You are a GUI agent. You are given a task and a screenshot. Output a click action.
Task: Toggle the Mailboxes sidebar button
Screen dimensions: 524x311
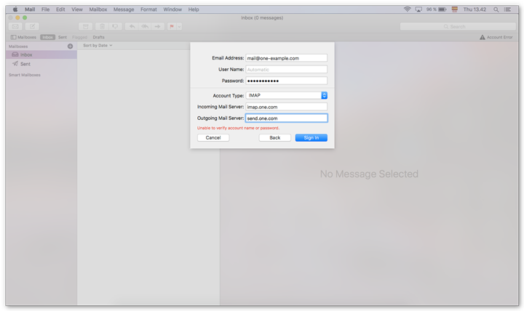(x=24, y=37)
